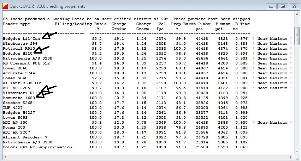Select the ADI AP 100 powder name

pos(15,123)
